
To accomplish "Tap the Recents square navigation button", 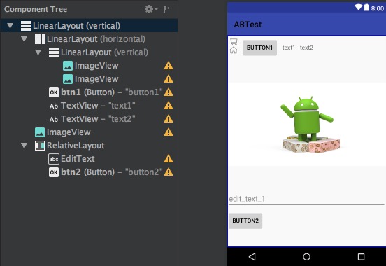I will [361, 257].
